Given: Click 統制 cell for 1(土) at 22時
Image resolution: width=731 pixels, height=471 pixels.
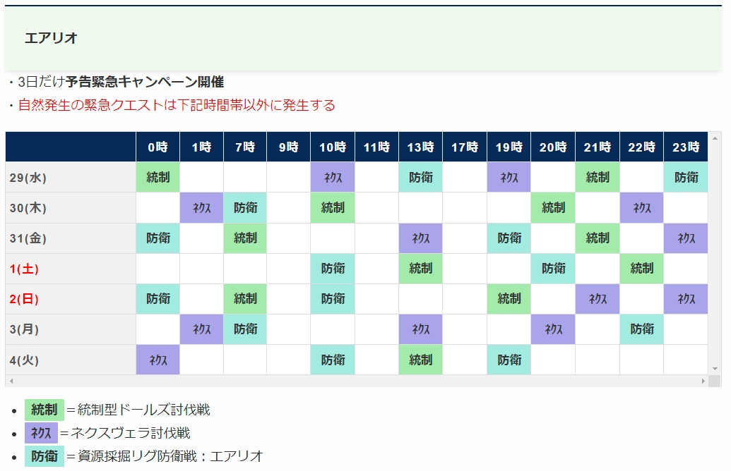Looking at the screenshot, I should 641,269.
